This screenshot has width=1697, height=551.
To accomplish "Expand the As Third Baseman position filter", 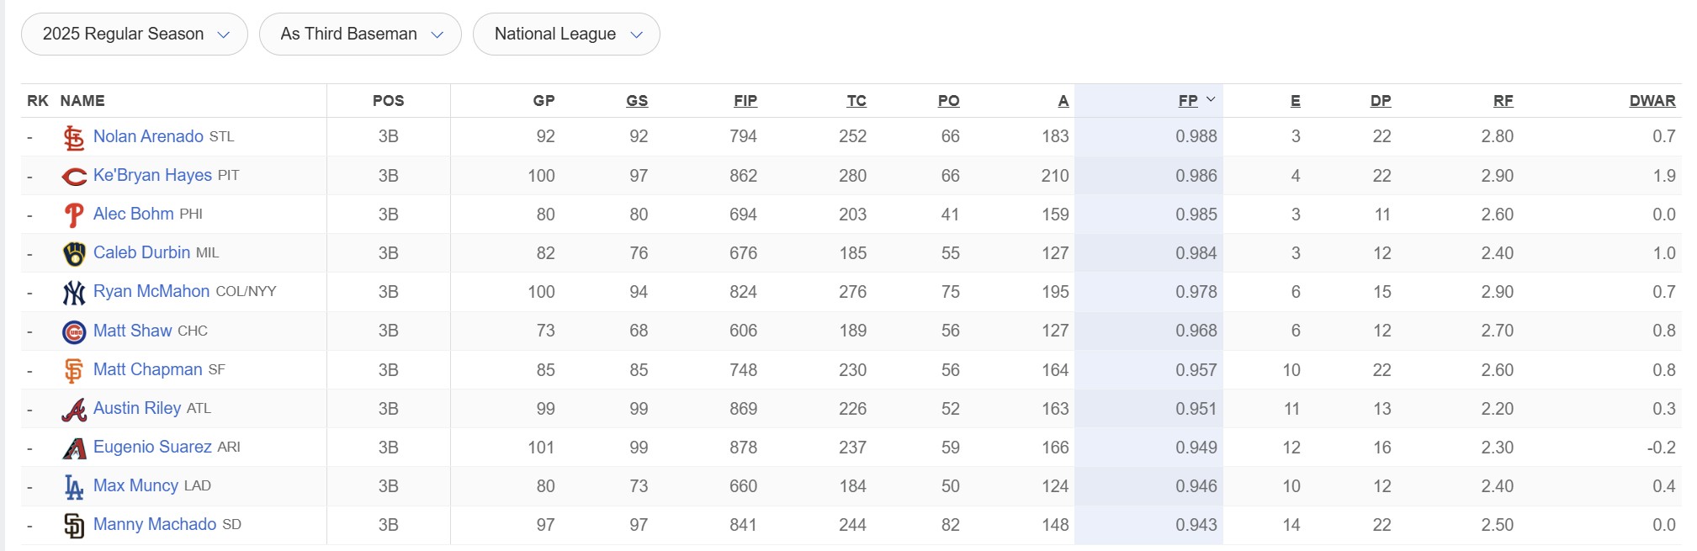I will [360, 34].
